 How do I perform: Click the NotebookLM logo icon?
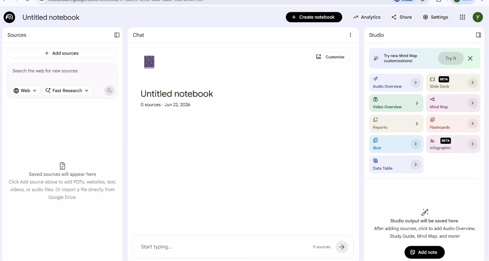point(9,17)
